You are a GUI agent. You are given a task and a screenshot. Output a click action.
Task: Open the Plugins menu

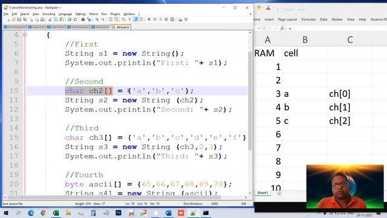pos(115,14)
